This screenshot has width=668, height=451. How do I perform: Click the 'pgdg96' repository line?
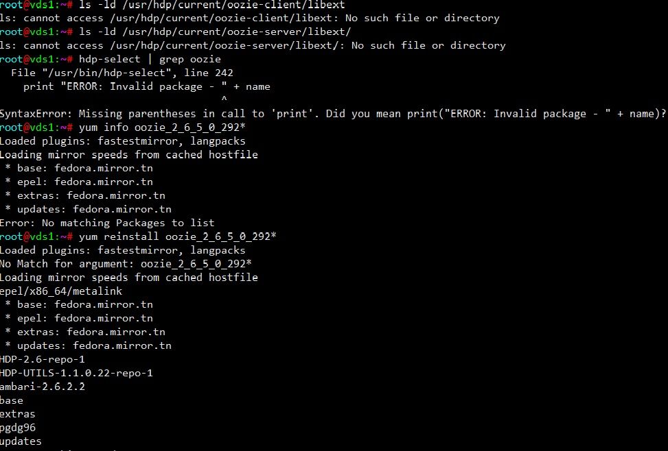click(x=18, y=428)
